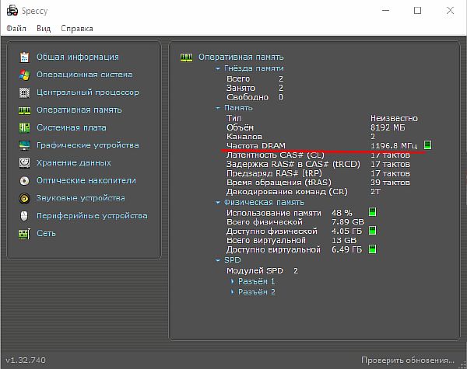Click the Модулей SPD row
The width and height of the screenshot is (467, 369).
pos(262,271)
